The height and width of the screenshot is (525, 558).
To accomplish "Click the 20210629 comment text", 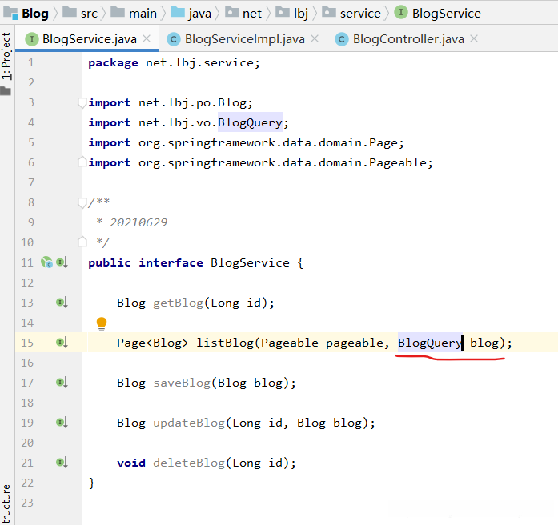I will point(138,222).
